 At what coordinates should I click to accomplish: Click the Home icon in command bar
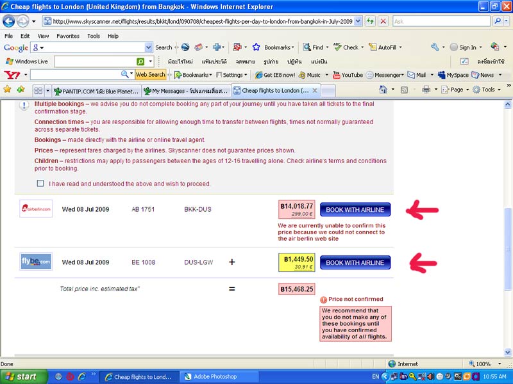[x=383, y=90]
